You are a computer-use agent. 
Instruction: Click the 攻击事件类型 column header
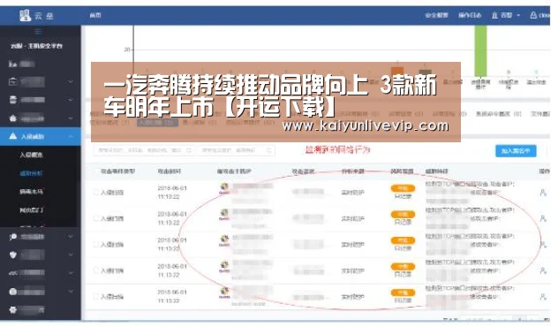coord(117,171)
